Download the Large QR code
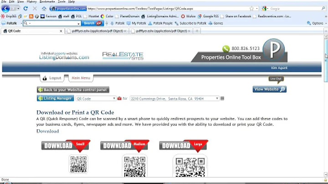The image size is (328, 184). pos(184,146)
